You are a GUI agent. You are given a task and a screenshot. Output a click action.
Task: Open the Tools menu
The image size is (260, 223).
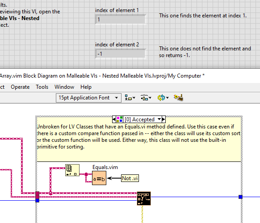(x=42, y=87)
